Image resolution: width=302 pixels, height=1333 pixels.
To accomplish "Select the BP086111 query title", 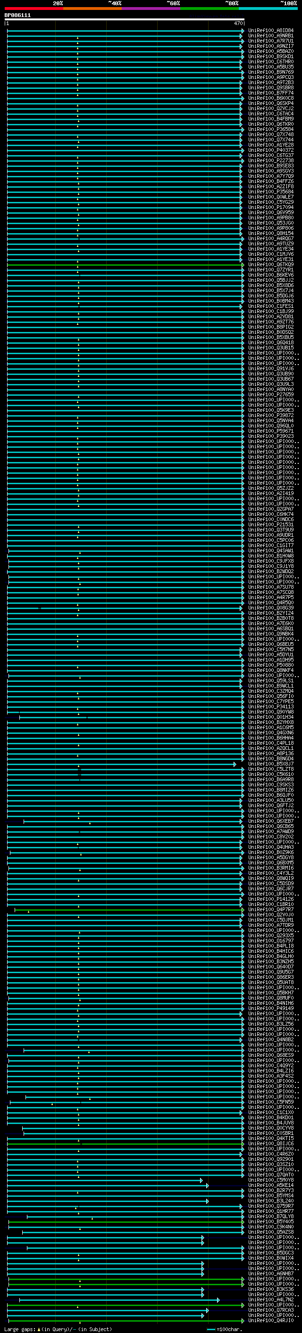I will tap(17, 16).
